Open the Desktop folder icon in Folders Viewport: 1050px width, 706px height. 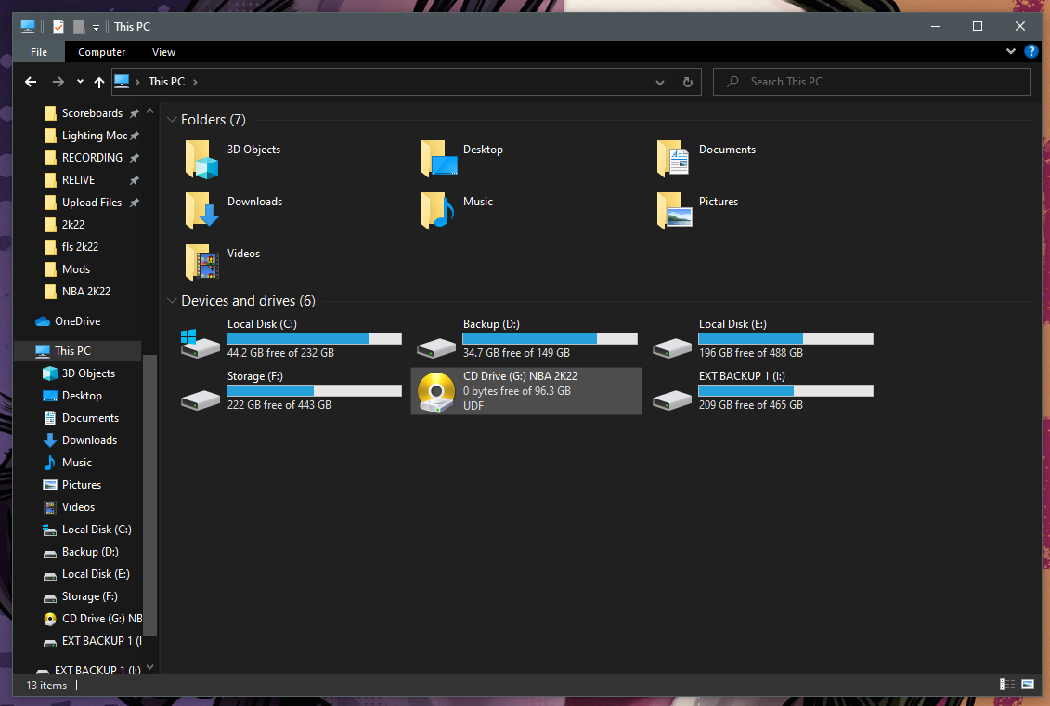438,160
